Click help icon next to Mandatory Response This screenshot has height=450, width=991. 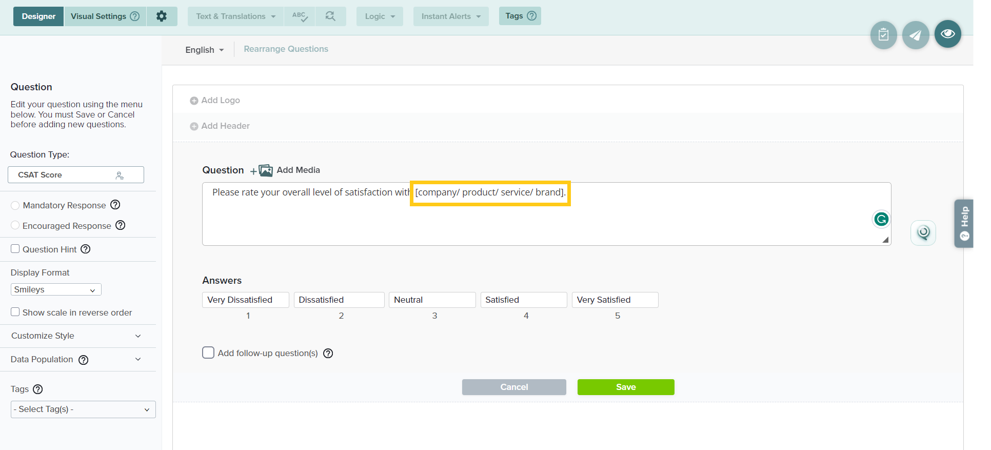click(115, 205)
